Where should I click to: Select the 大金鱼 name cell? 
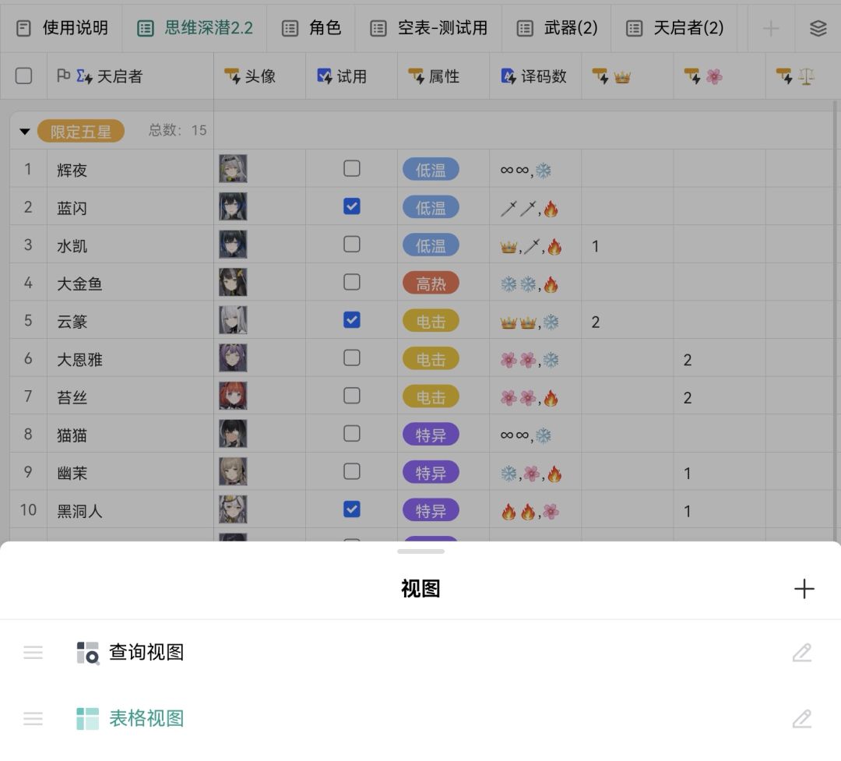[x=130, y=282]
